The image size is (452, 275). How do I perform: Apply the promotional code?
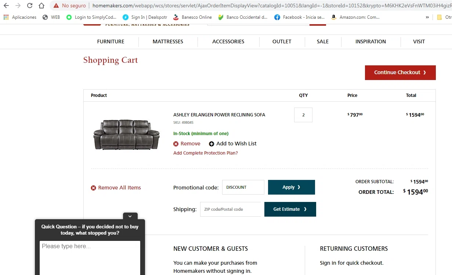point(292,187)
